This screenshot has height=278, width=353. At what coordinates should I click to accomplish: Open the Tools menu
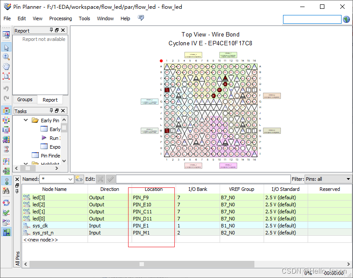84,18
